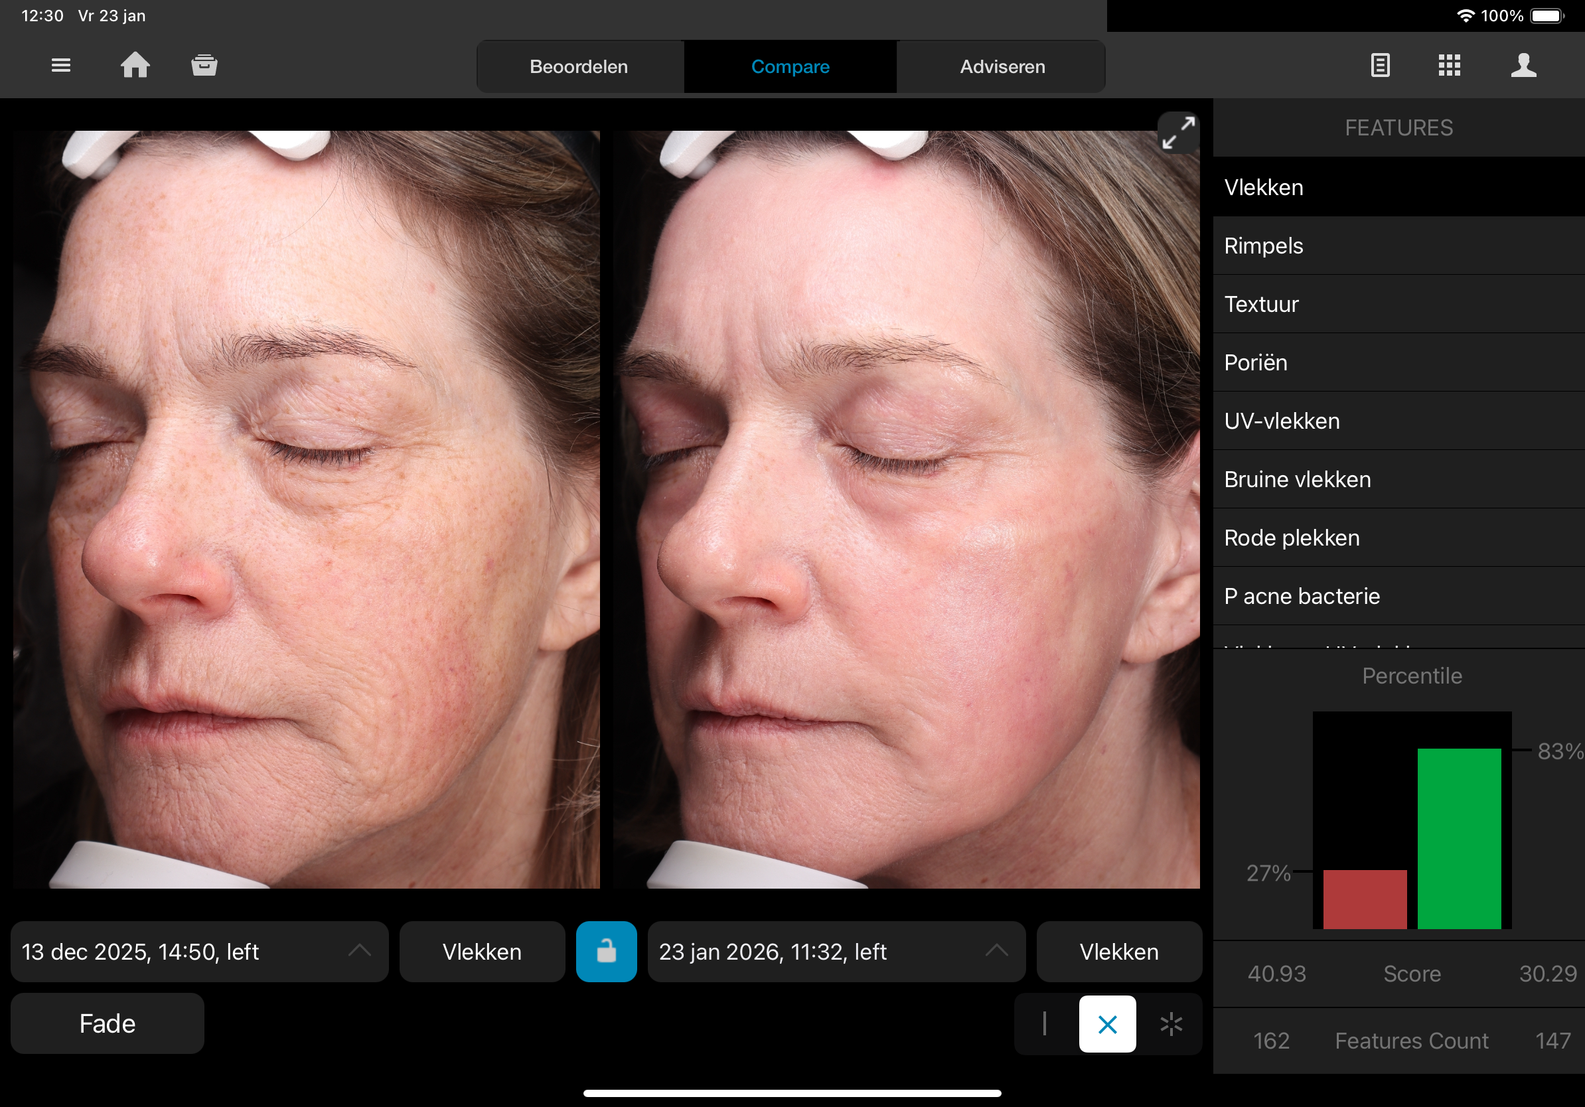Select the Rode plekken feature
1585x1107 pixels.
[x=1398, y=538]
